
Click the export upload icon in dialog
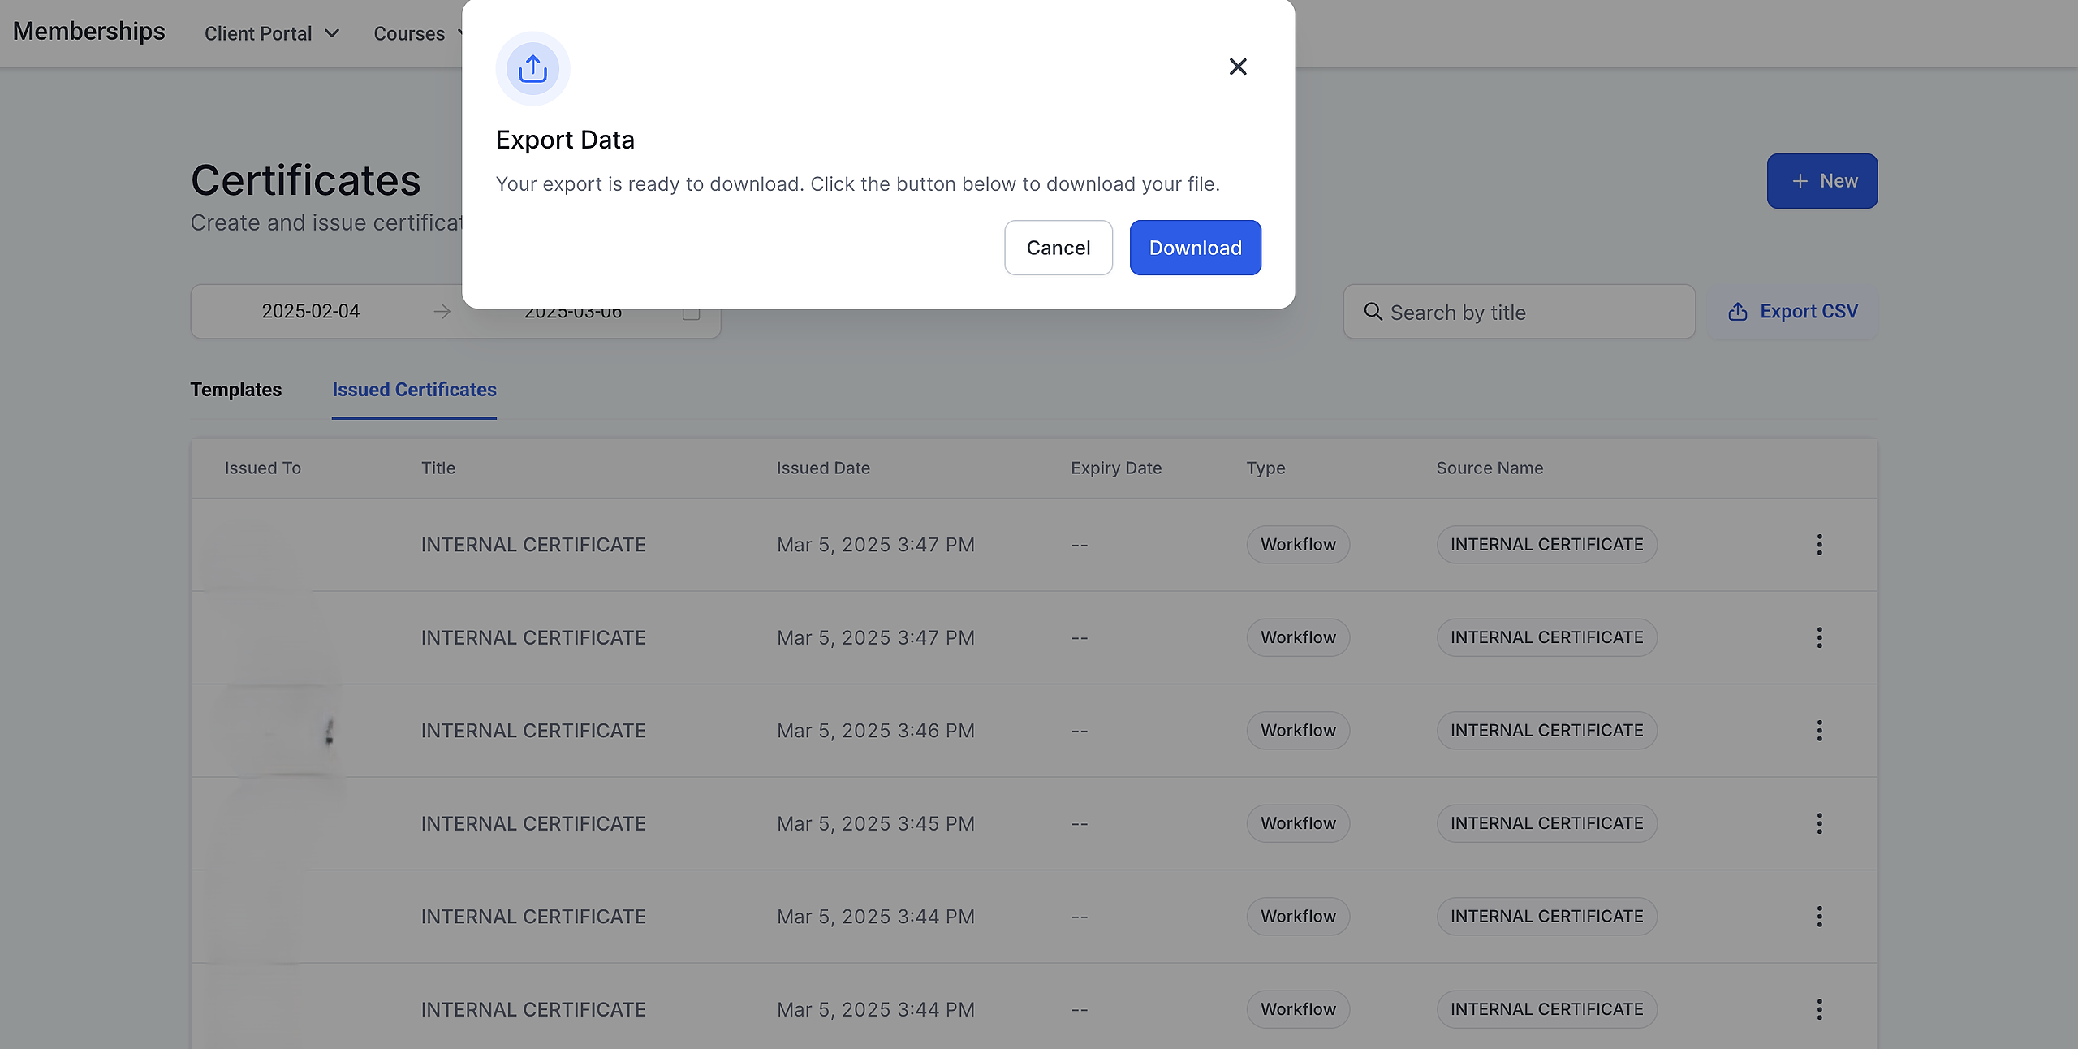point(532,69)
